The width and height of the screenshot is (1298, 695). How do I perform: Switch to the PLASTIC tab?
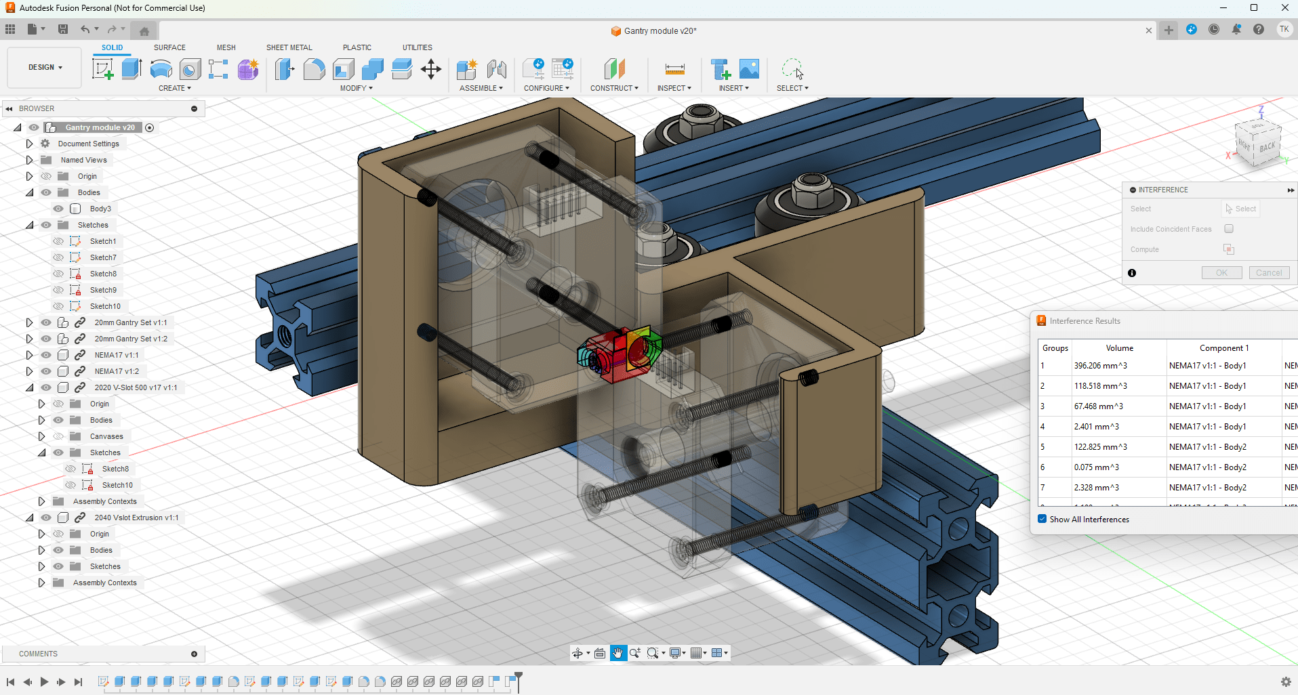point(357,47)
